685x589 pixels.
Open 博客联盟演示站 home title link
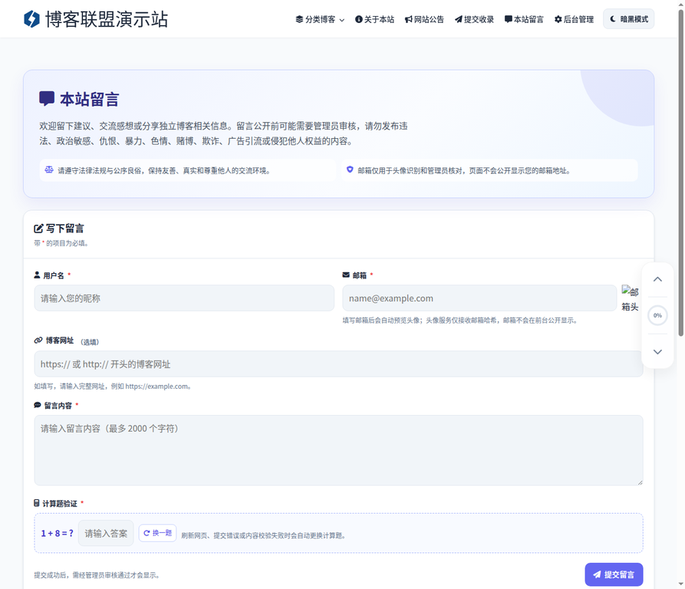[x=107, y=19]
